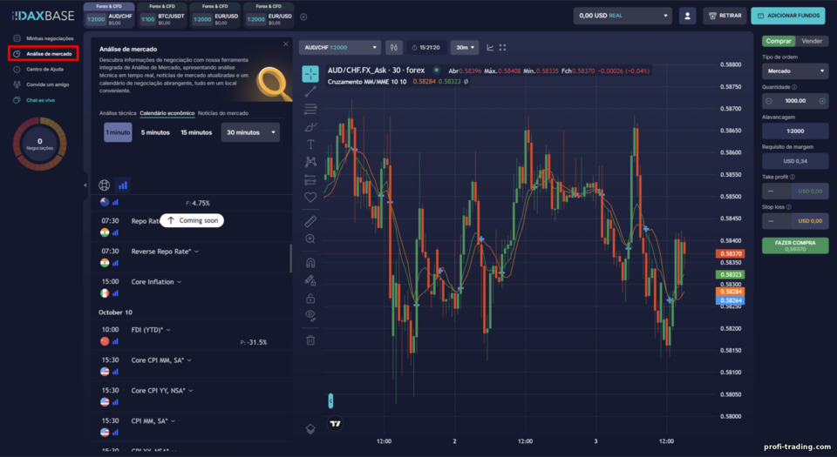Viewport: 837px width, 457px height.
Task: Click the heart favorites icon
Action: point(310,197)
